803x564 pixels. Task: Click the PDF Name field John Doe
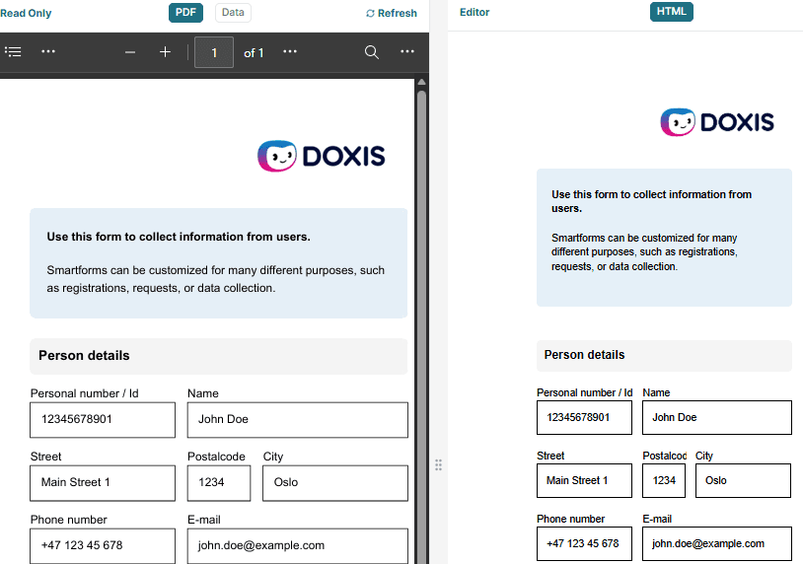pos(298,420)
